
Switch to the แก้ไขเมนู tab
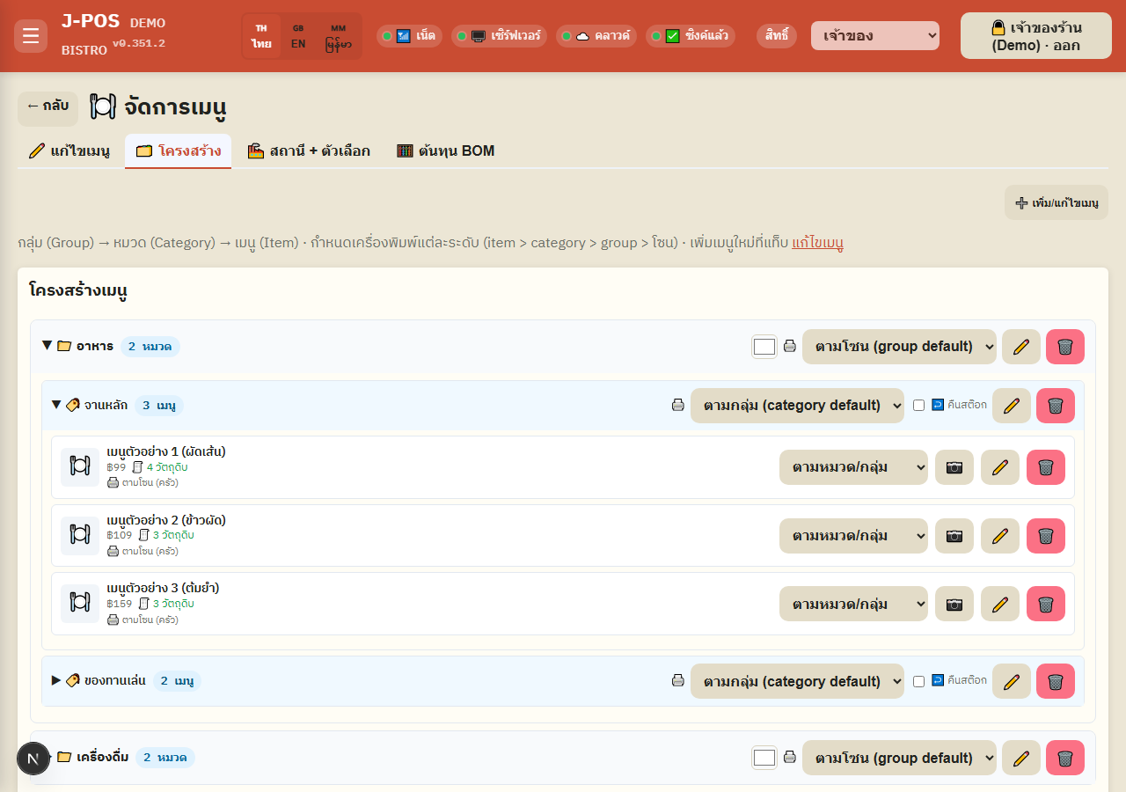[69, 150]
